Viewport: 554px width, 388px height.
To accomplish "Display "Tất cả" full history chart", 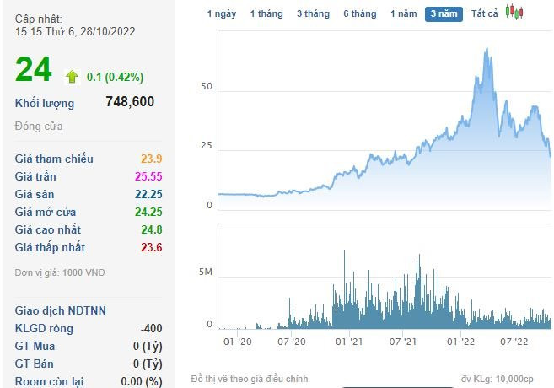I will click(x=485, y=14).
